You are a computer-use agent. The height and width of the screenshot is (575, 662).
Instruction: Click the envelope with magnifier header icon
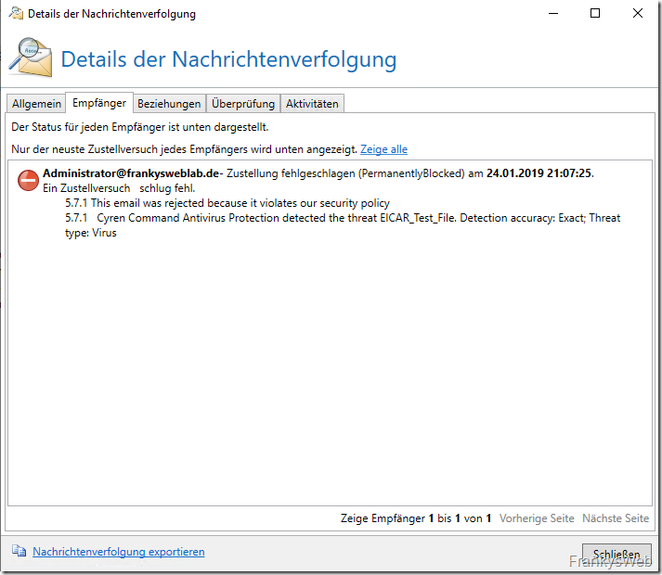click(31, 57)
